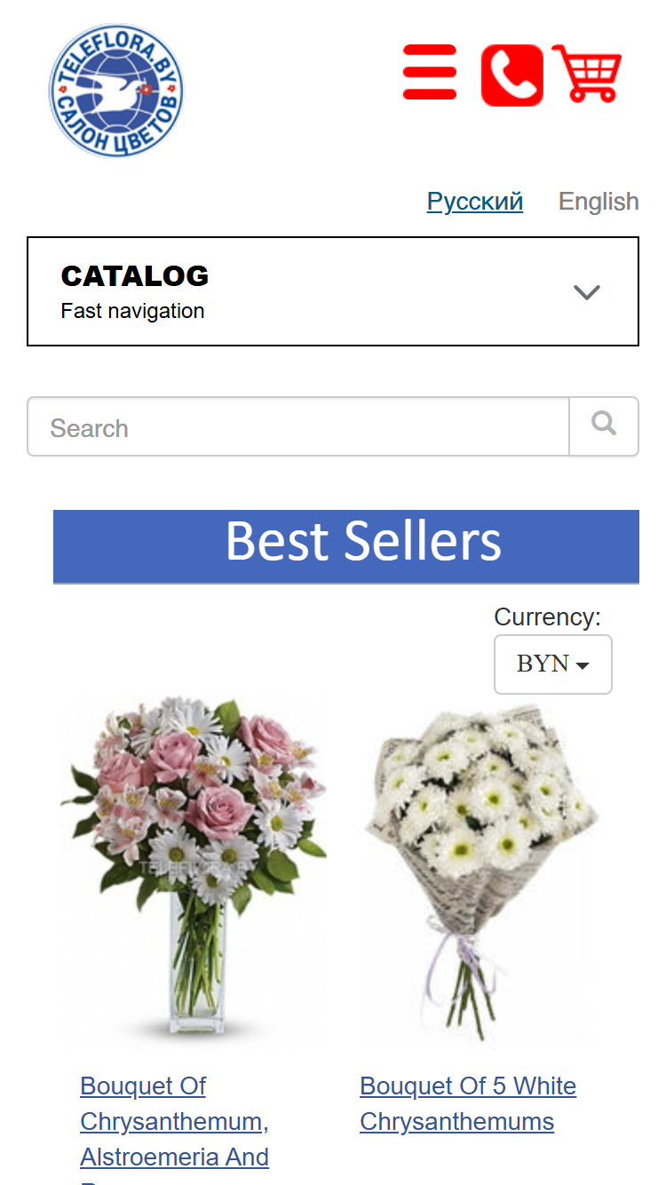
Task: Tap the red phone call icon
Action: (x=512, y=76)
